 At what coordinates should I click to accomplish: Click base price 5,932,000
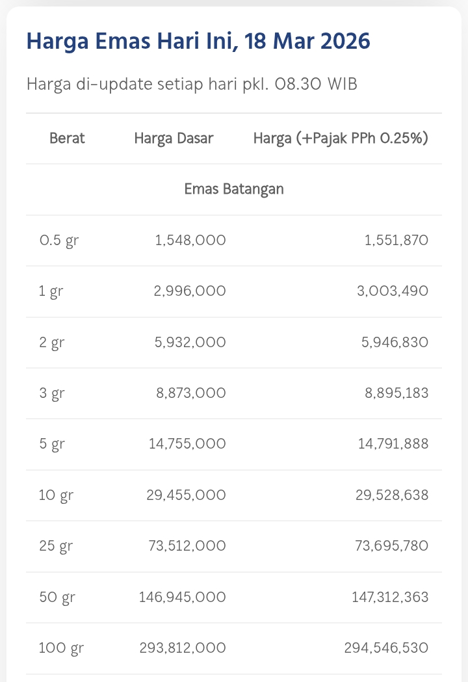click(x=190, y=343)
